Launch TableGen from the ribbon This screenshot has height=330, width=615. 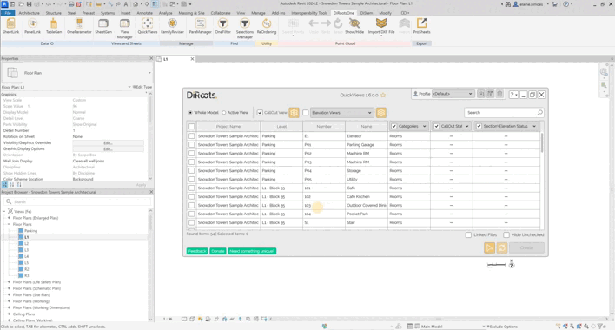(x=54, y=26)
